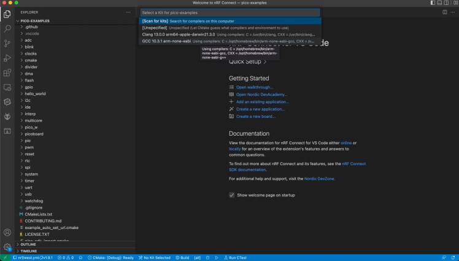Click the split editor layout icon
459x261 pixels.
[445, 12]
